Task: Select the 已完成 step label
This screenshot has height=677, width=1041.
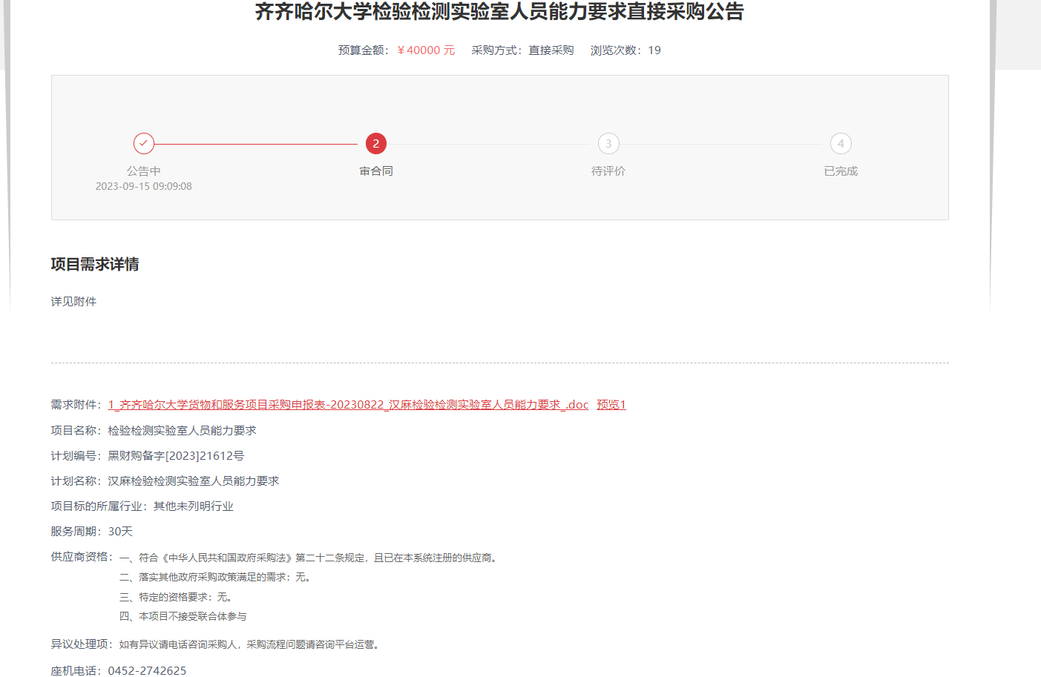Action: click(x=841, y=171)
